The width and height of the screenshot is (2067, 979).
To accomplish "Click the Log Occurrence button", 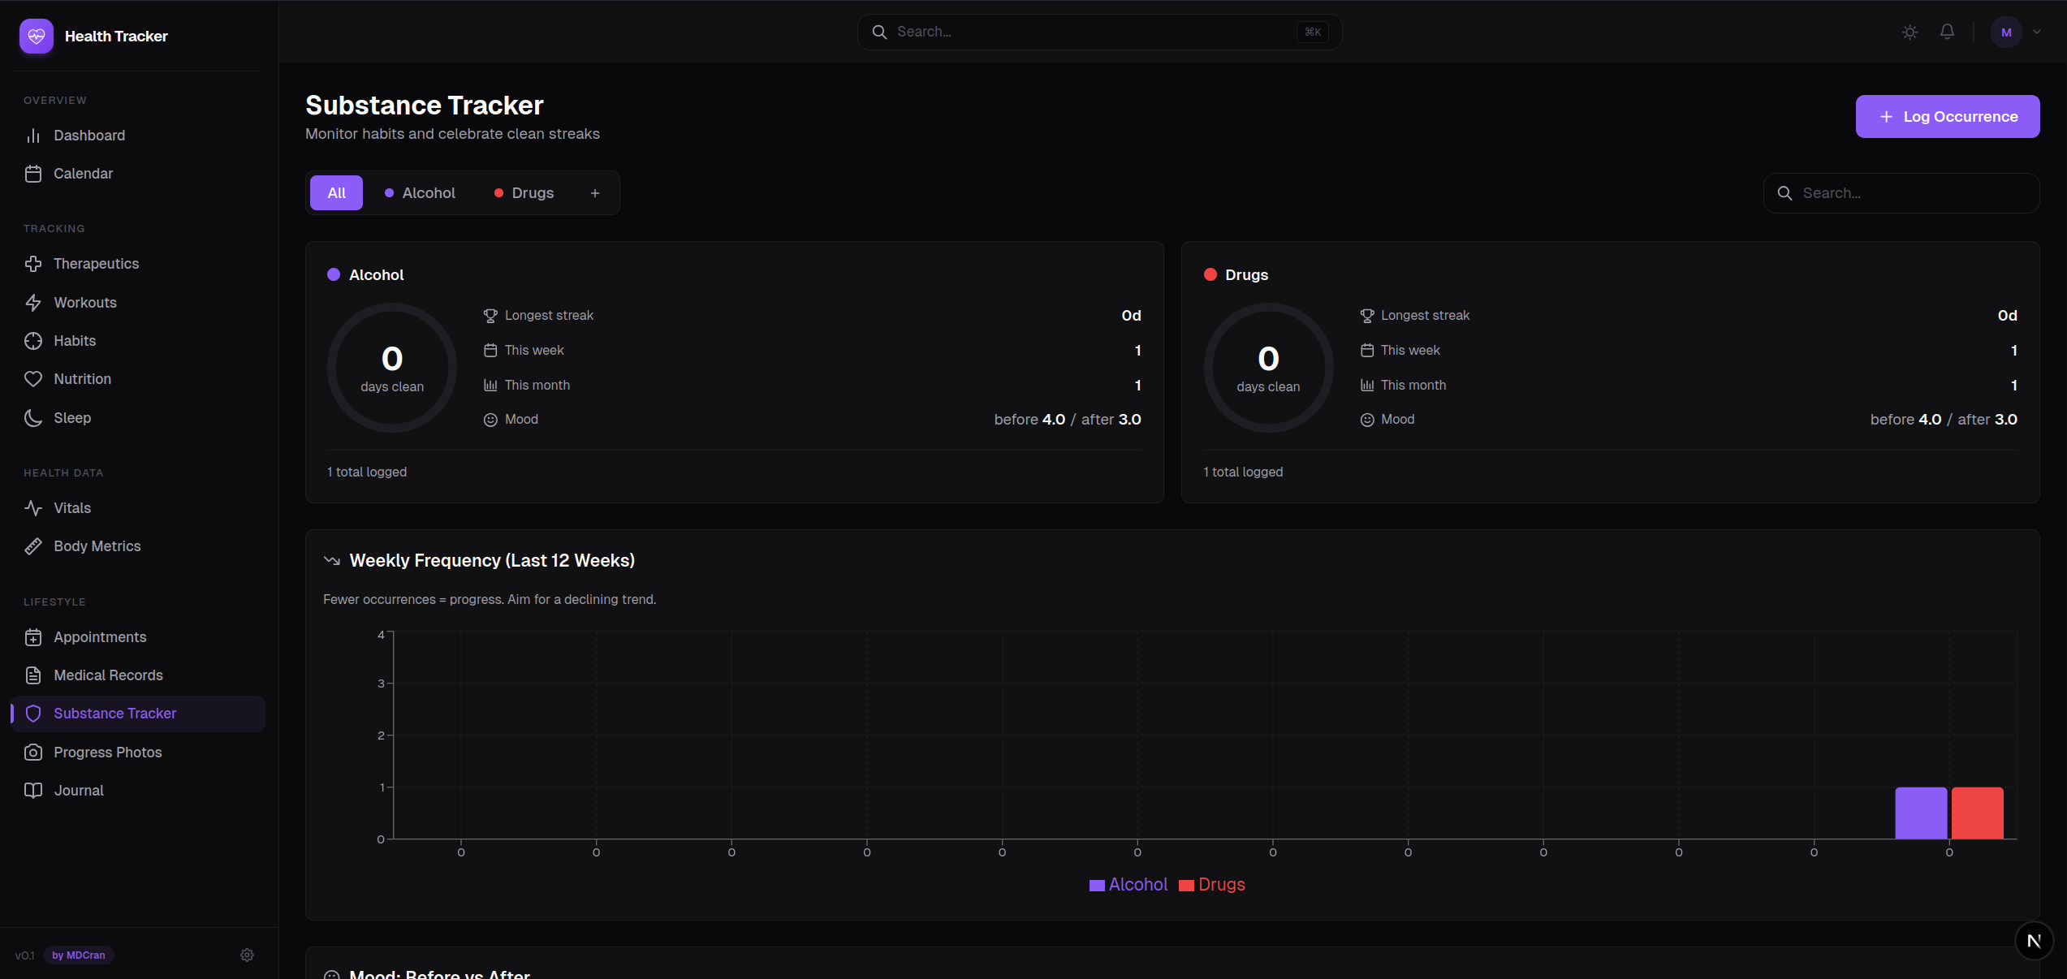I will point(1948,117).
